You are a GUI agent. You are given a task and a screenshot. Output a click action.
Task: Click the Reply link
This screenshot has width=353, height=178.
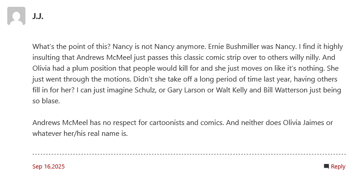338,166
